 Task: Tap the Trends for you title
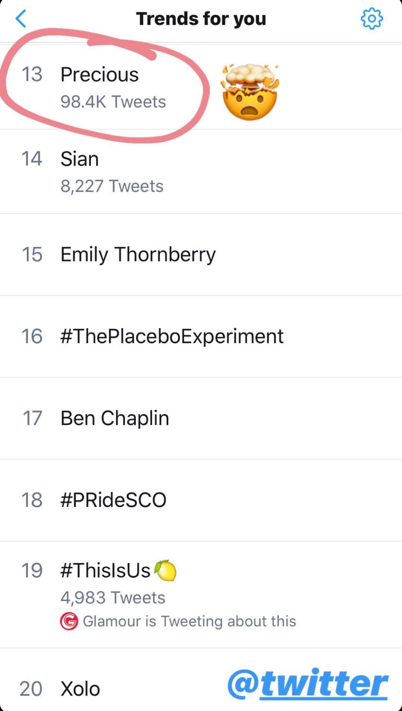click(x=201, y=19)
